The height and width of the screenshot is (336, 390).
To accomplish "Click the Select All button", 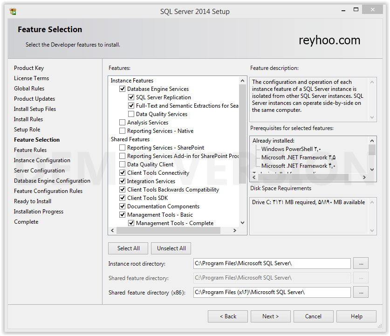I will point(128,248).
